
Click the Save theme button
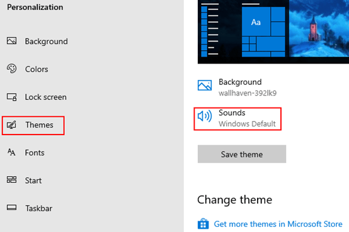[x=242, y=154]
